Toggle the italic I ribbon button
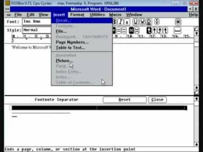The height and width of the screenshot is (152, 203). 121,22
